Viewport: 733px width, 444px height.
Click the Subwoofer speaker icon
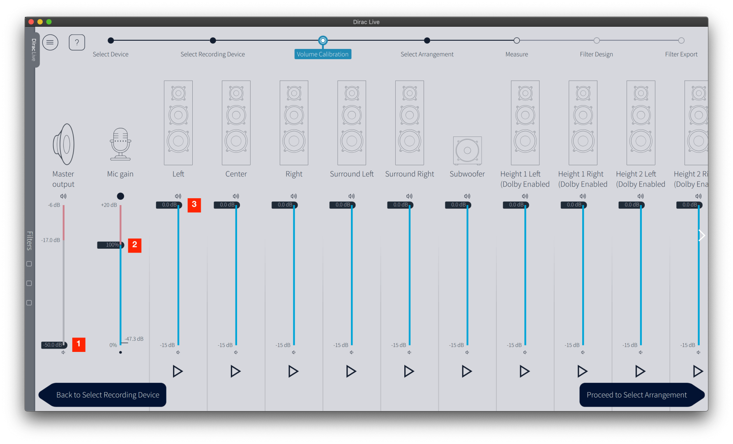pos(467,150)
